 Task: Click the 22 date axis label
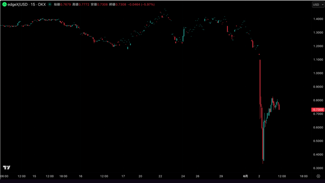160,176
